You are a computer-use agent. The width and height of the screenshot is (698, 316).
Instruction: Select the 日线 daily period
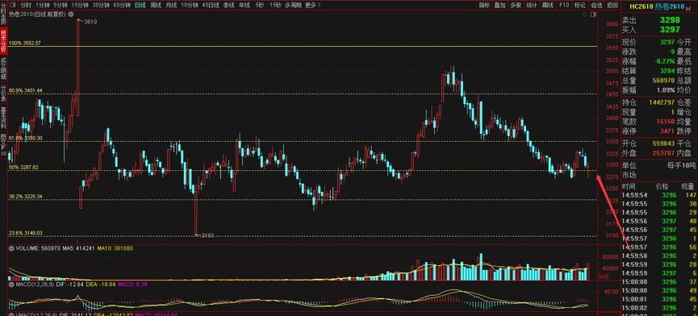coord(140,6)
